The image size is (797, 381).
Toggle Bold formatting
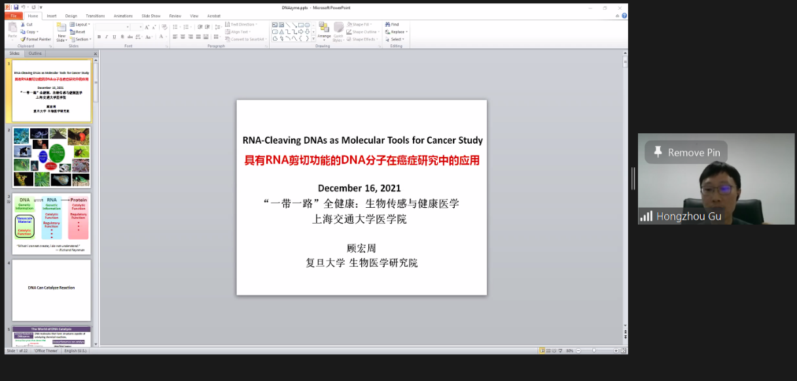point(99,37)
